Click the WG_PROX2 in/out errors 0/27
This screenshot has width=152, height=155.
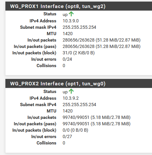[67, 136]
